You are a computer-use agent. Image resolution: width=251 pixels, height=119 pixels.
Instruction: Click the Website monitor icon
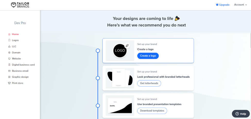click(9, 59)
